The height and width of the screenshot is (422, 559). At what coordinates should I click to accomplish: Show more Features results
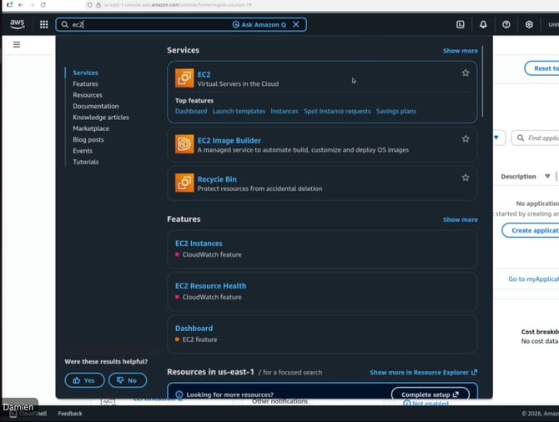point(460,219)
